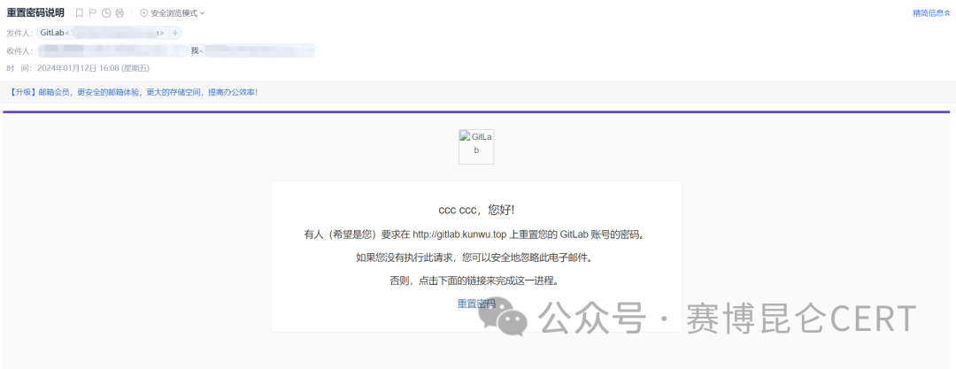Image resolution: width=956 pixels, height=369 pixels.
Task: Collapse header details via 精简信息
Action: (x=931, y=12)
